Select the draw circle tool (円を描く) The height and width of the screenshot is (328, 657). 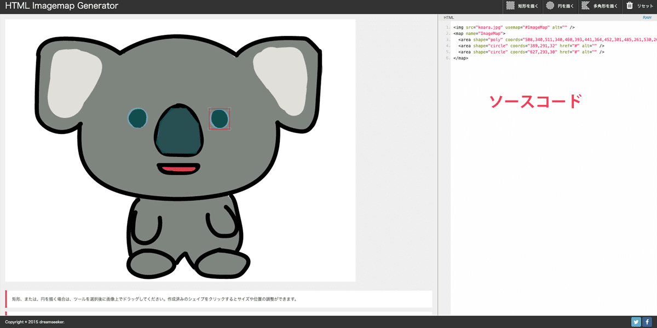(x=560, y=7)
